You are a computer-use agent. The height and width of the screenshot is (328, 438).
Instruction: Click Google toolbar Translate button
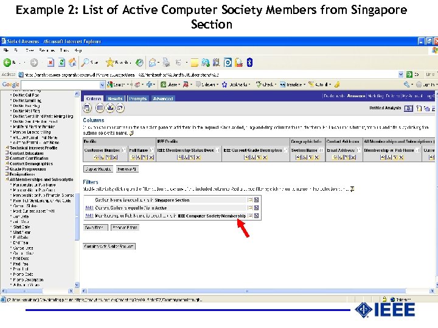(291, 84)
